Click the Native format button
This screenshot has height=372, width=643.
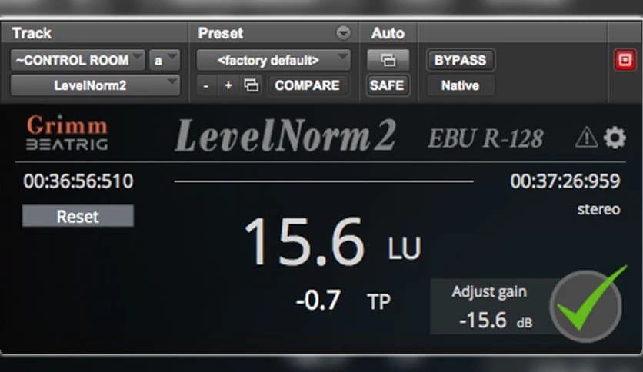pos(460,85)
